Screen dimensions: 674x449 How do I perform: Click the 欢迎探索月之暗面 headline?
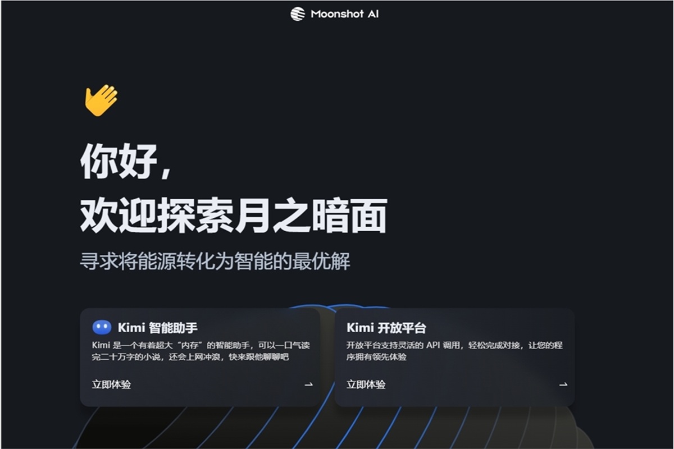coord(233,217)
